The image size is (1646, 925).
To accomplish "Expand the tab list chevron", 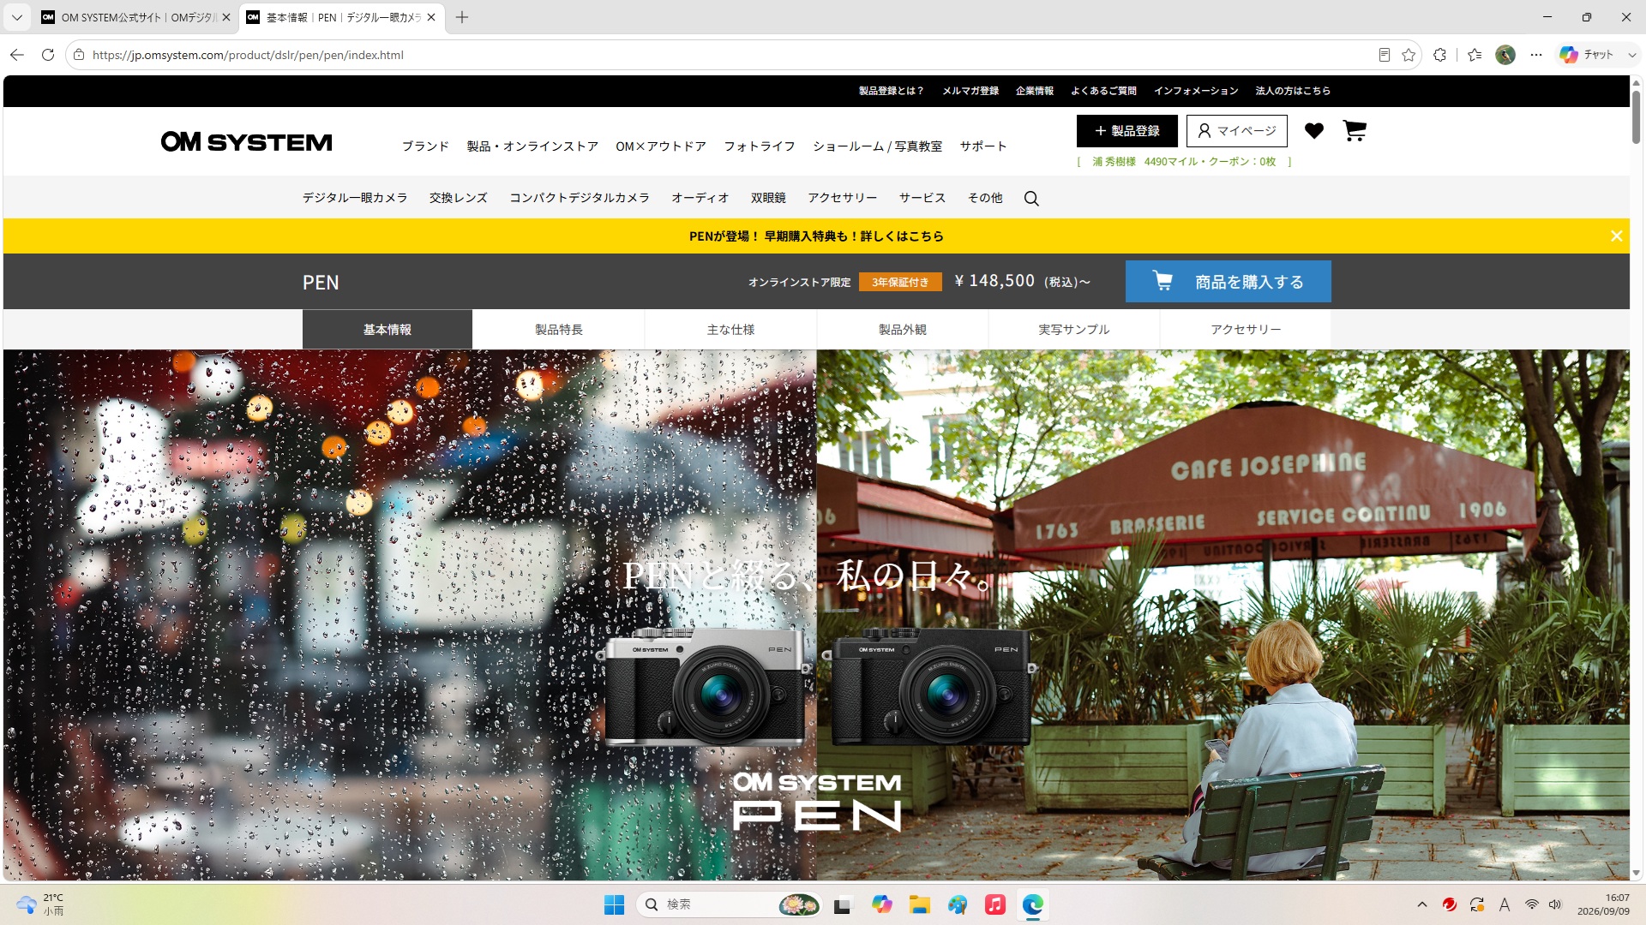I will (16, 17).
